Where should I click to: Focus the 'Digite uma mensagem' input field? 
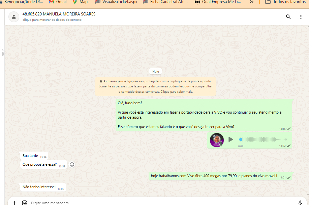pyautogui.click(x=162, y=203)
